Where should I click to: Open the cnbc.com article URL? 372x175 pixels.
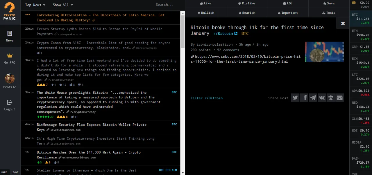pyautogui.click(x=246, y=59)
